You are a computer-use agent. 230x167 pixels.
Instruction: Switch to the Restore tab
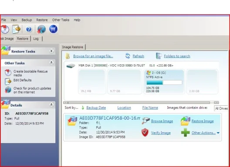click(x=23, y=39)
